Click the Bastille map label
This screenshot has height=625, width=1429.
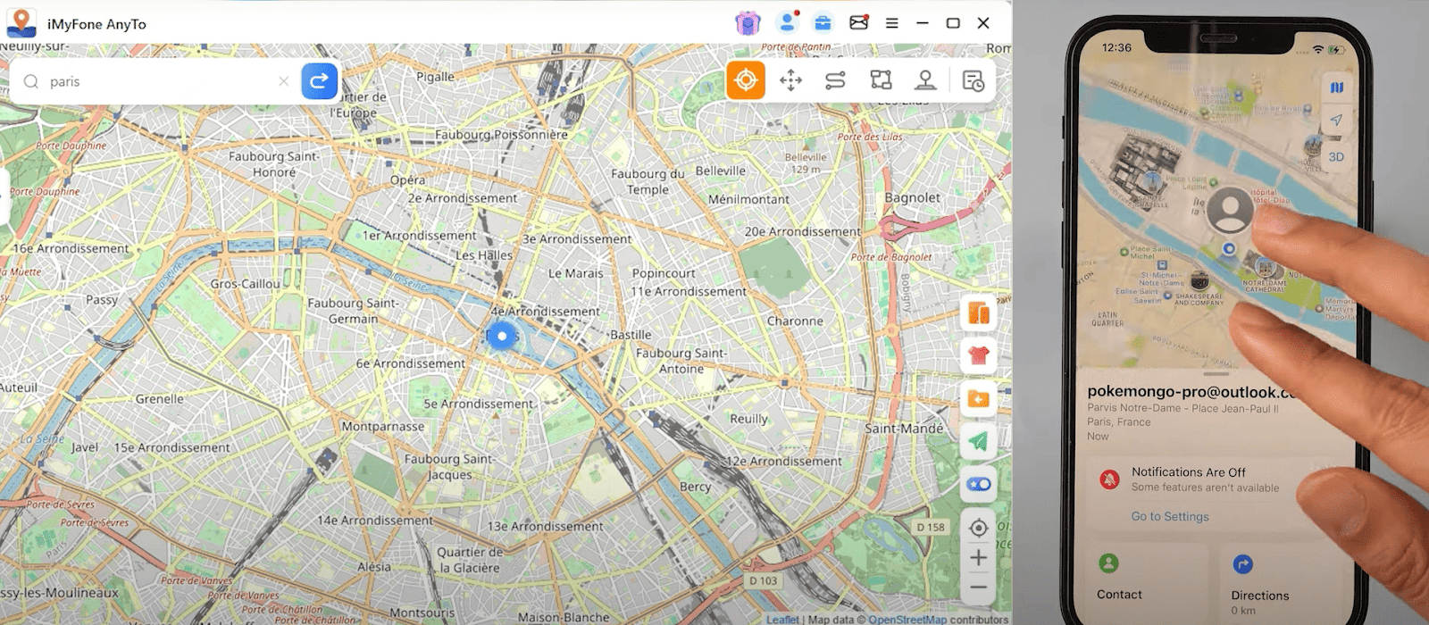[631, 334]
